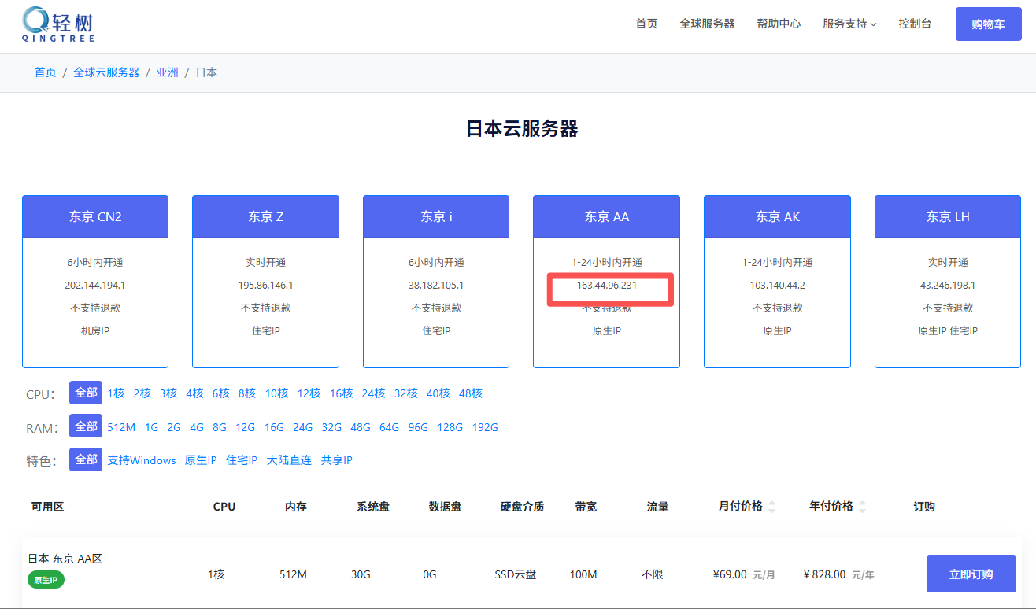Image resolution: width=1036 pixels, height=609 pixels.
Task: Select the 全部 CPU filter
Action: coord(86,393)
